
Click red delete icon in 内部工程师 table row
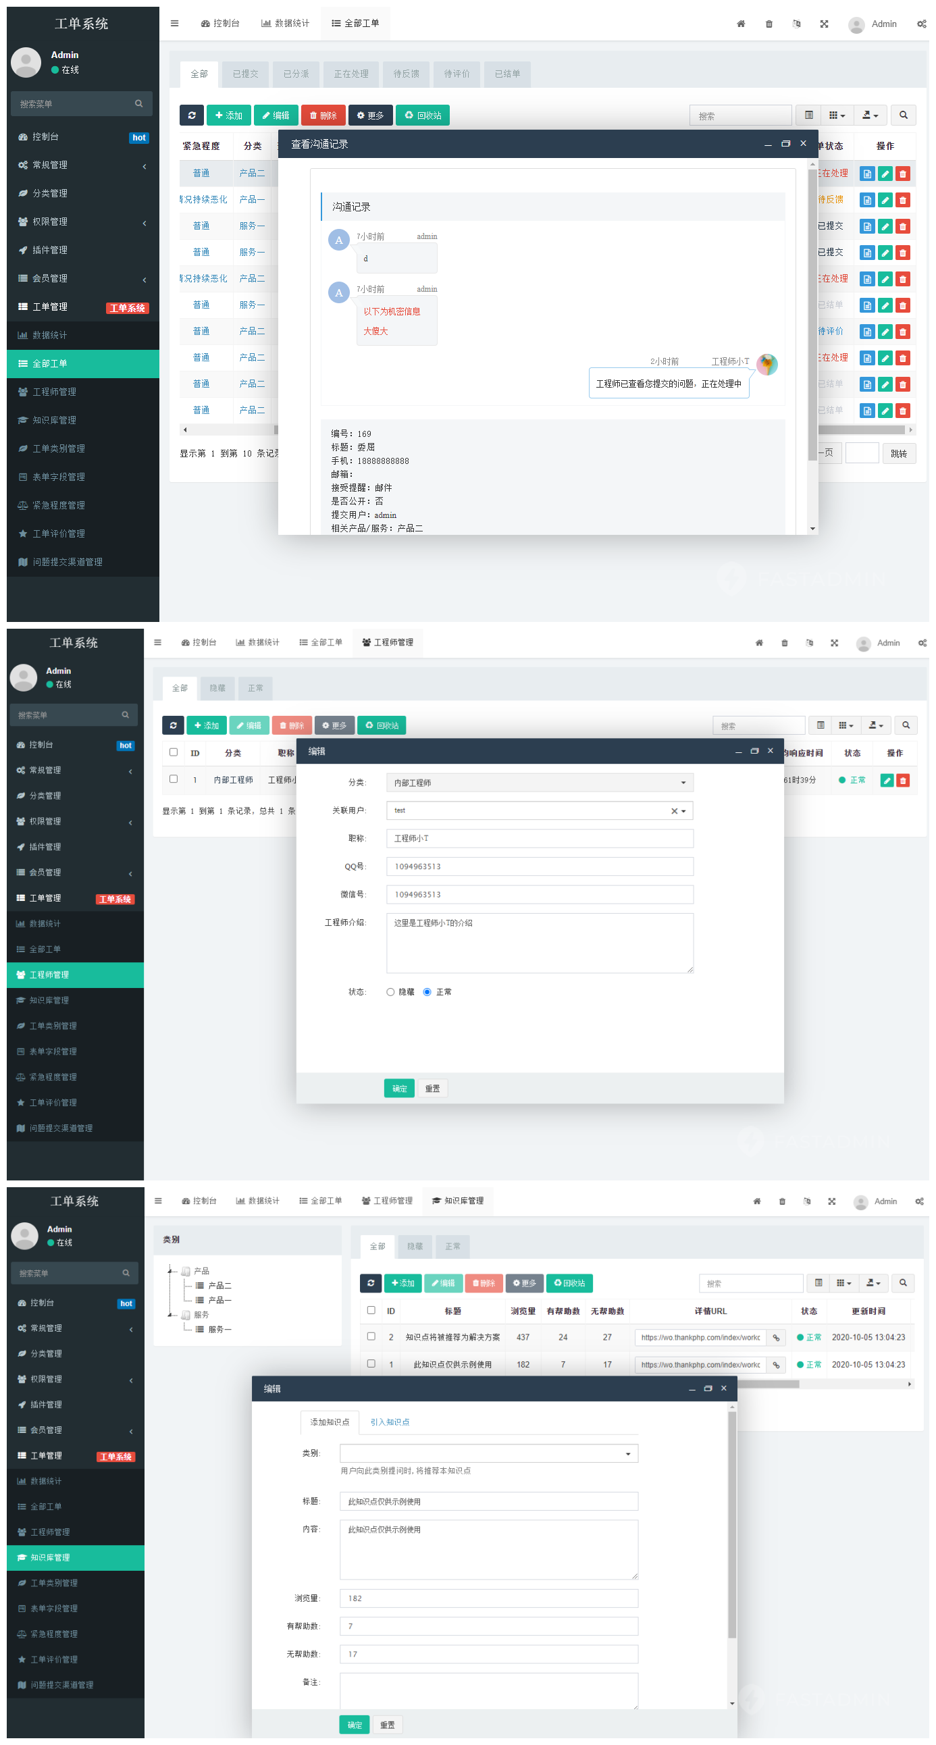tap(902, 781)
